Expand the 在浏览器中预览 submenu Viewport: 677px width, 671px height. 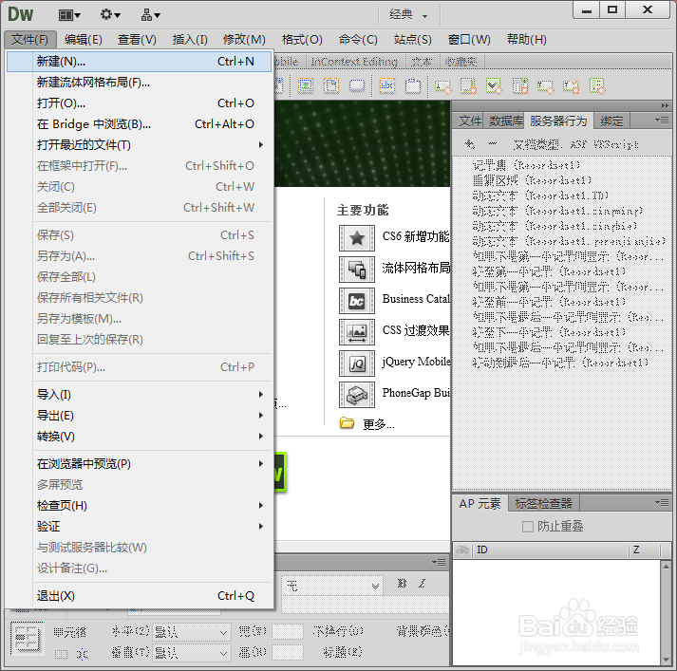click(x=261, y=464)
